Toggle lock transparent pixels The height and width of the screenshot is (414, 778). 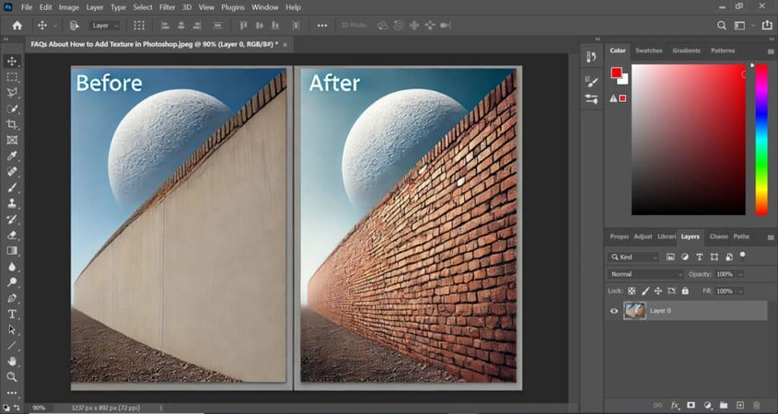pos(632,291)
